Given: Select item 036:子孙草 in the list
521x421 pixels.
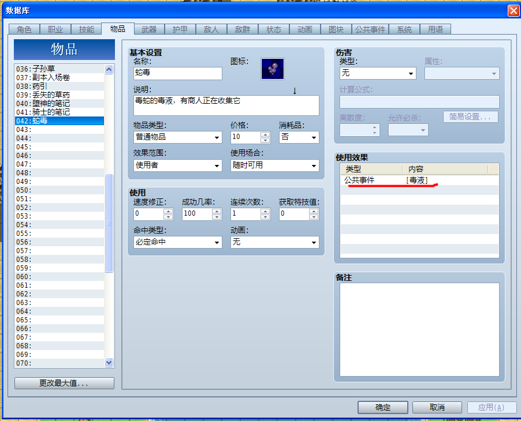Looking at the screenshot, I should point(59,69).
